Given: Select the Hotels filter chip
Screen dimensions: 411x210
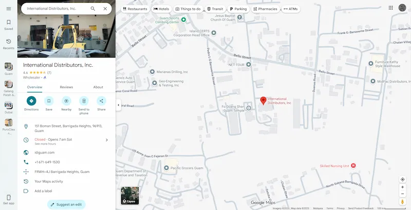Looking at the screenshot, I should pyautogui.click(x=161, y=9).
